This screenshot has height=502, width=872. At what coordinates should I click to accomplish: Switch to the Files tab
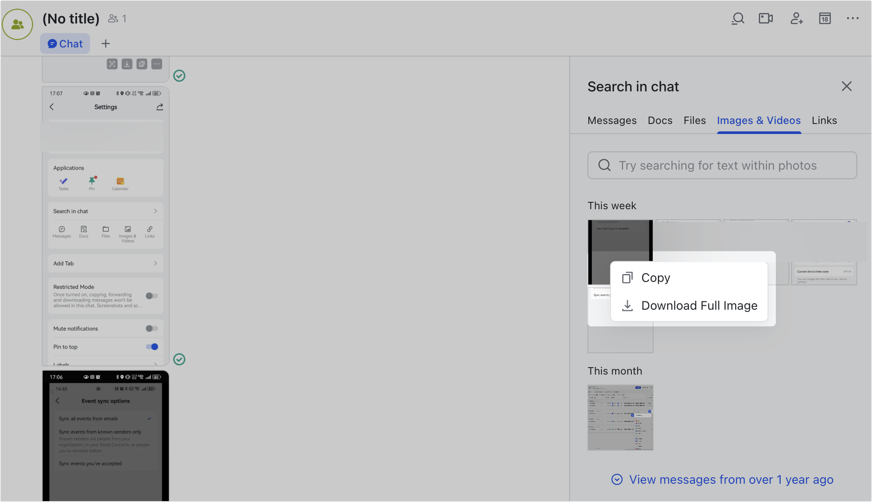point(694,120)
